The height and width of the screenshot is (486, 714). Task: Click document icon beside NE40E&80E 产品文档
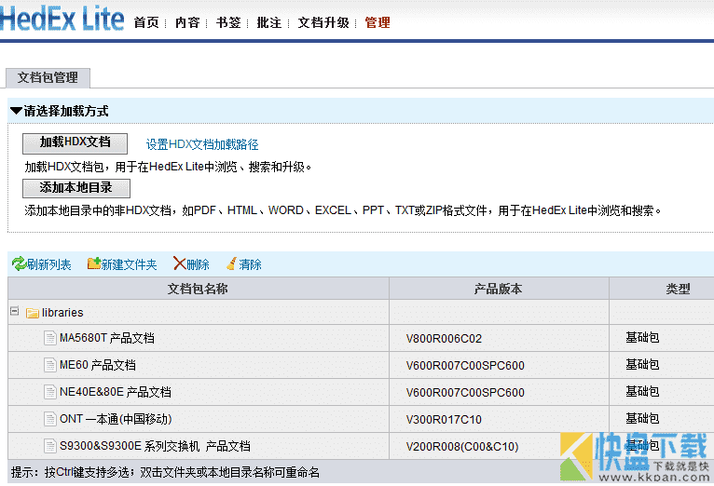click(50, 392)
